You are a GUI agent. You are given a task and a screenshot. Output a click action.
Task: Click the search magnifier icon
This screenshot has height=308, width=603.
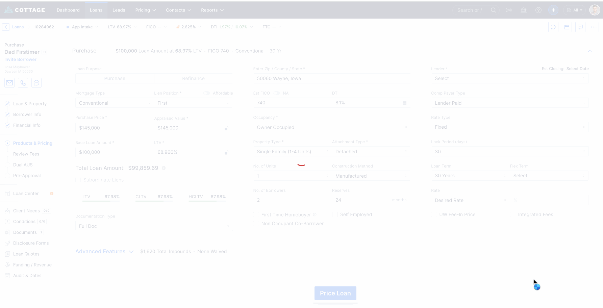[x=494, y=10]
